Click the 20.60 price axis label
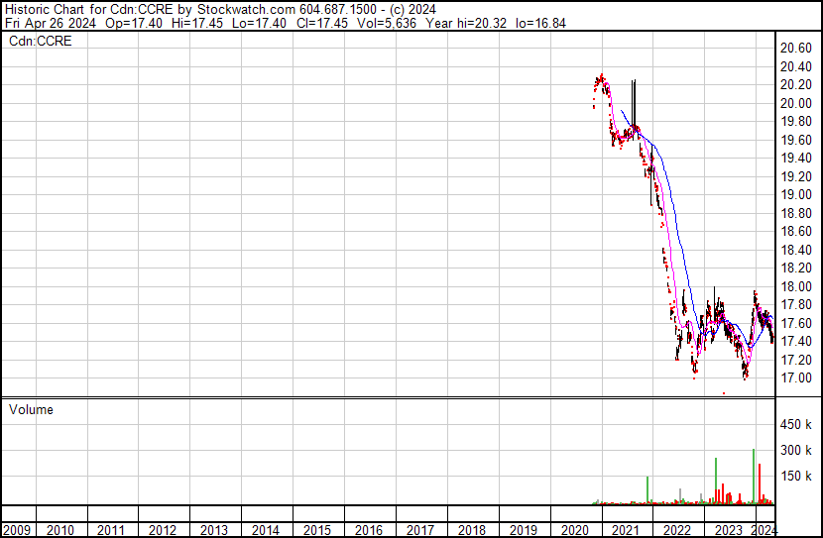The height and width of the screenshot is (538, 823). [x=797, y=49]
